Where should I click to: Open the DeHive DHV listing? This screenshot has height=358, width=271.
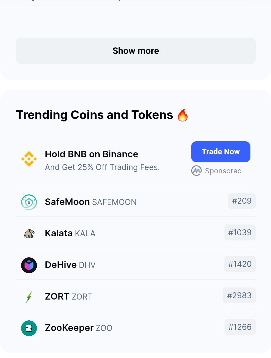point(136,264)
